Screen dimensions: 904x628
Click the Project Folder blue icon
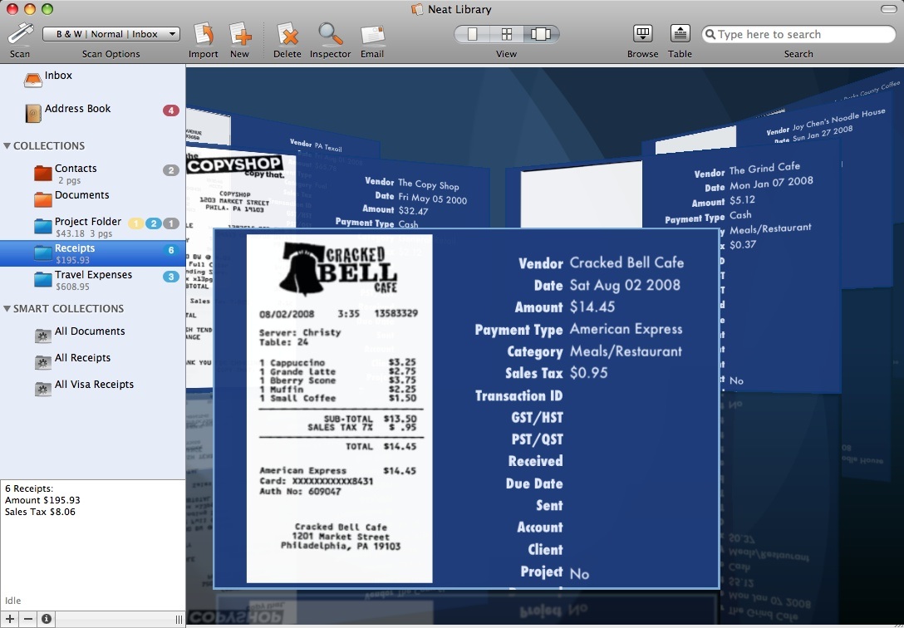(x=43, y=226)
